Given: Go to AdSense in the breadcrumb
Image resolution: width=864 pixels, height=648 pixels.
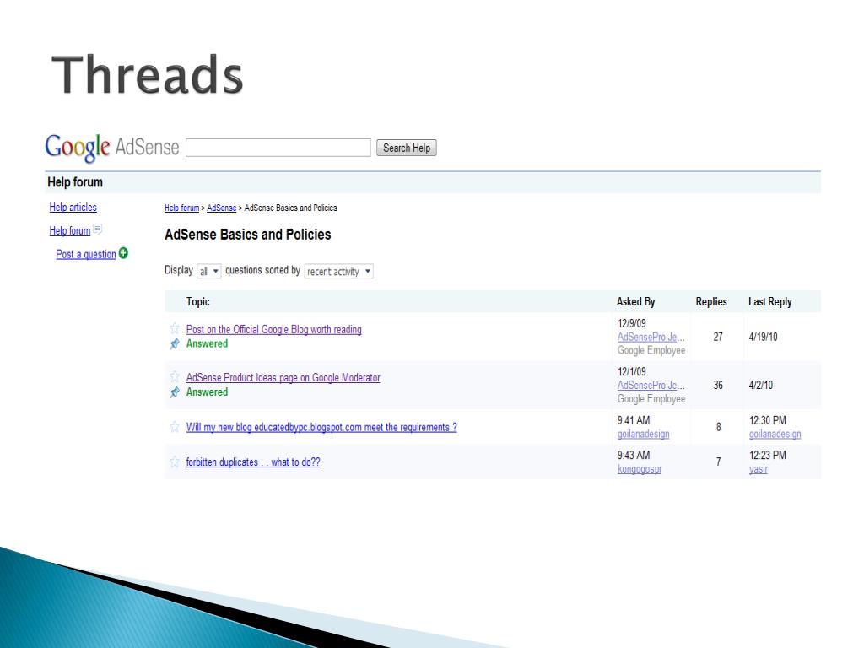Looking at the screenshot, I should [x=222, y=208].
